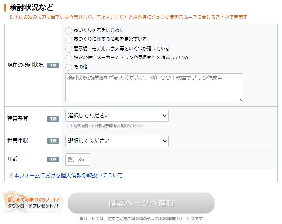Focus the 年齢 input field
Screen dimensions: 282x224
point(77,159)
